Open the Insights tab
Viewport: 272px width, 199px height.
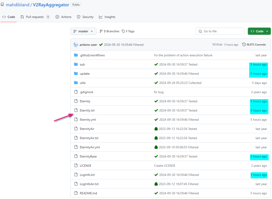coord(107,17)
